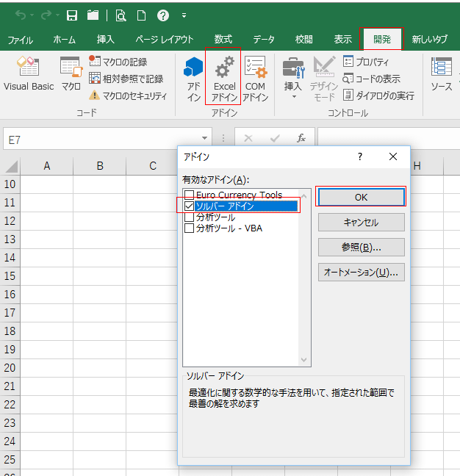Open the ファイル tab
This screenshot has height=476, width=460.
(x=21, y=40)
